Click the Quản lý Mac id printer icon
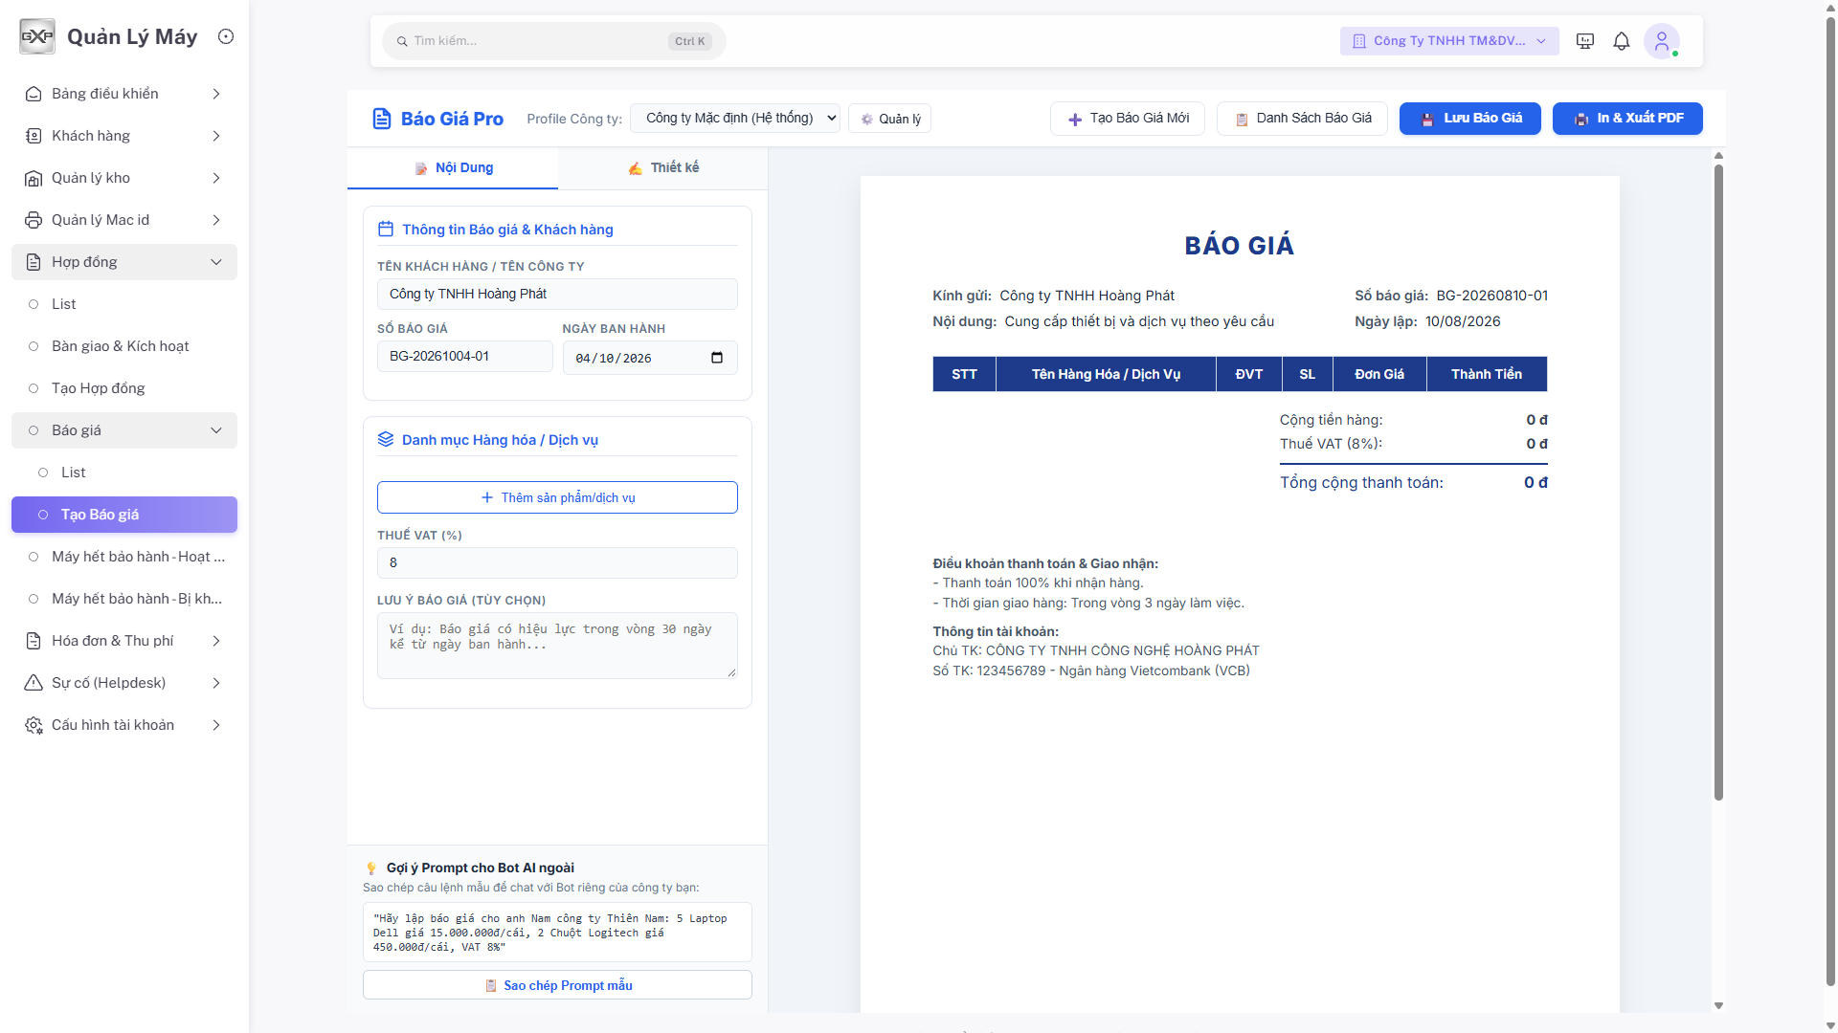 (34, 220)
